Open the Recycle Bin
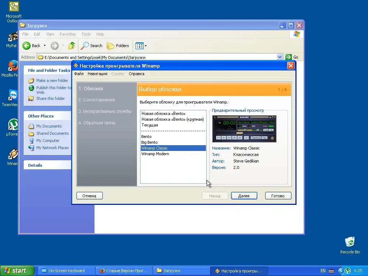The image size is (368, 276). tap(350, 245)
